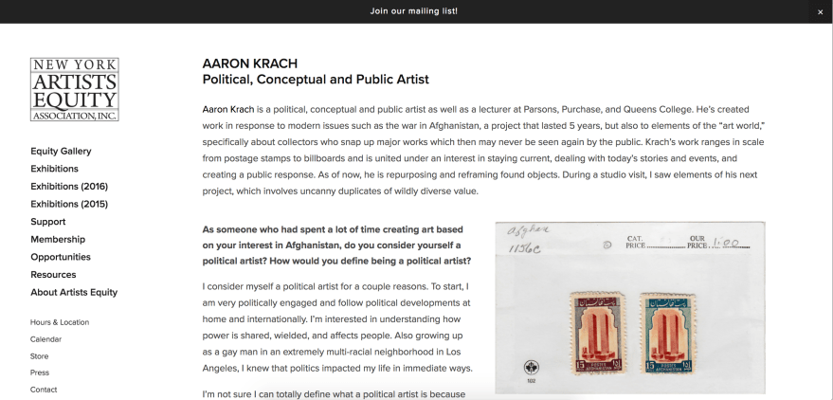Open the Support page
This screenshot has width=833, height=400.
(47, 222)
